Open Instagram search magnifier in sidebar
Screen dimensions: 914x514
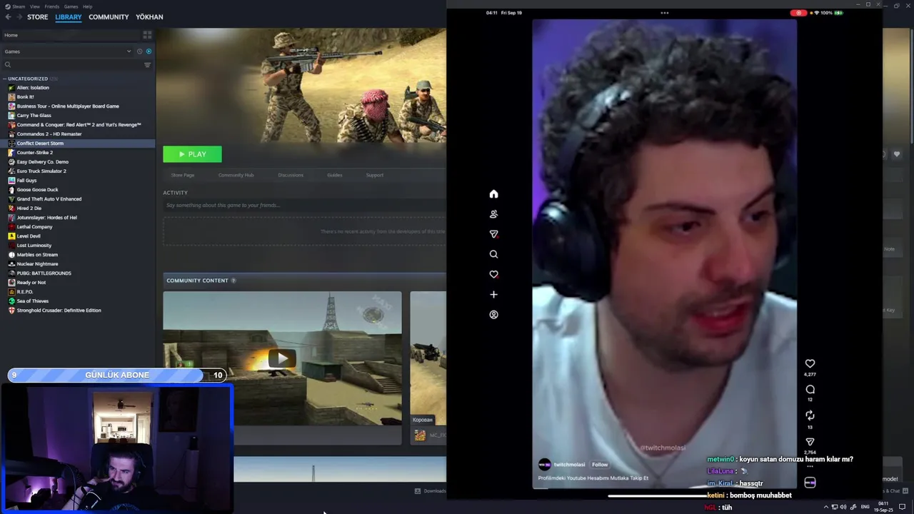coord(493,254)
